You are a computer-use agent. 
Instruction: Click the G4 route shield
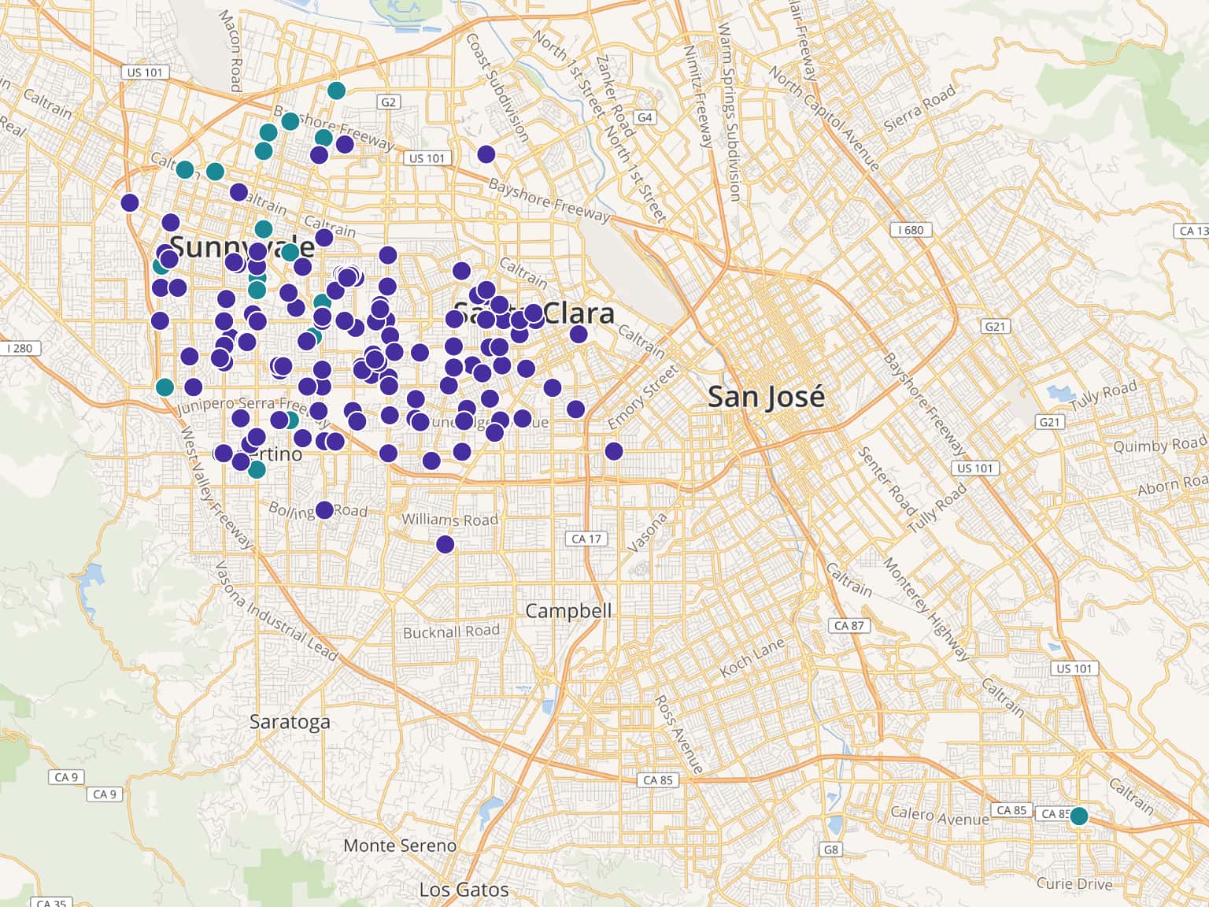(x=645, y=117)
